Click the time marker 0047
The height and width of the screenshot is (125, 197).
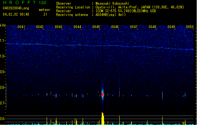click(x=134, y=27)
